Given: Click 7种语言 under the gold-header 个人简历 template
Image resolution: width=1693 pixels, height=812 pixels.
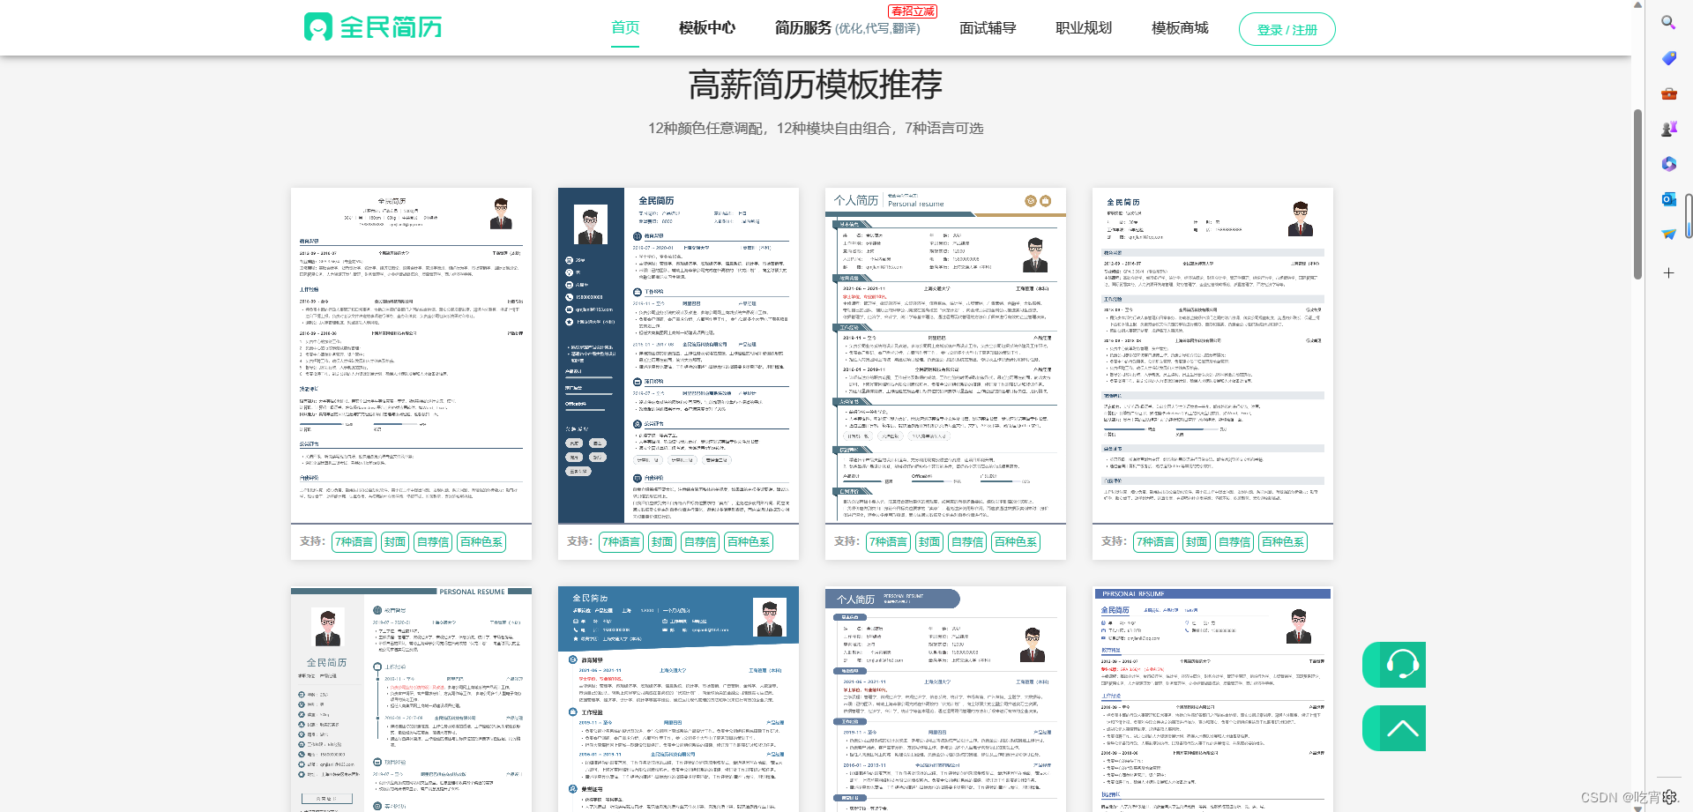Looking at the screenshot, I should (888, 542).
